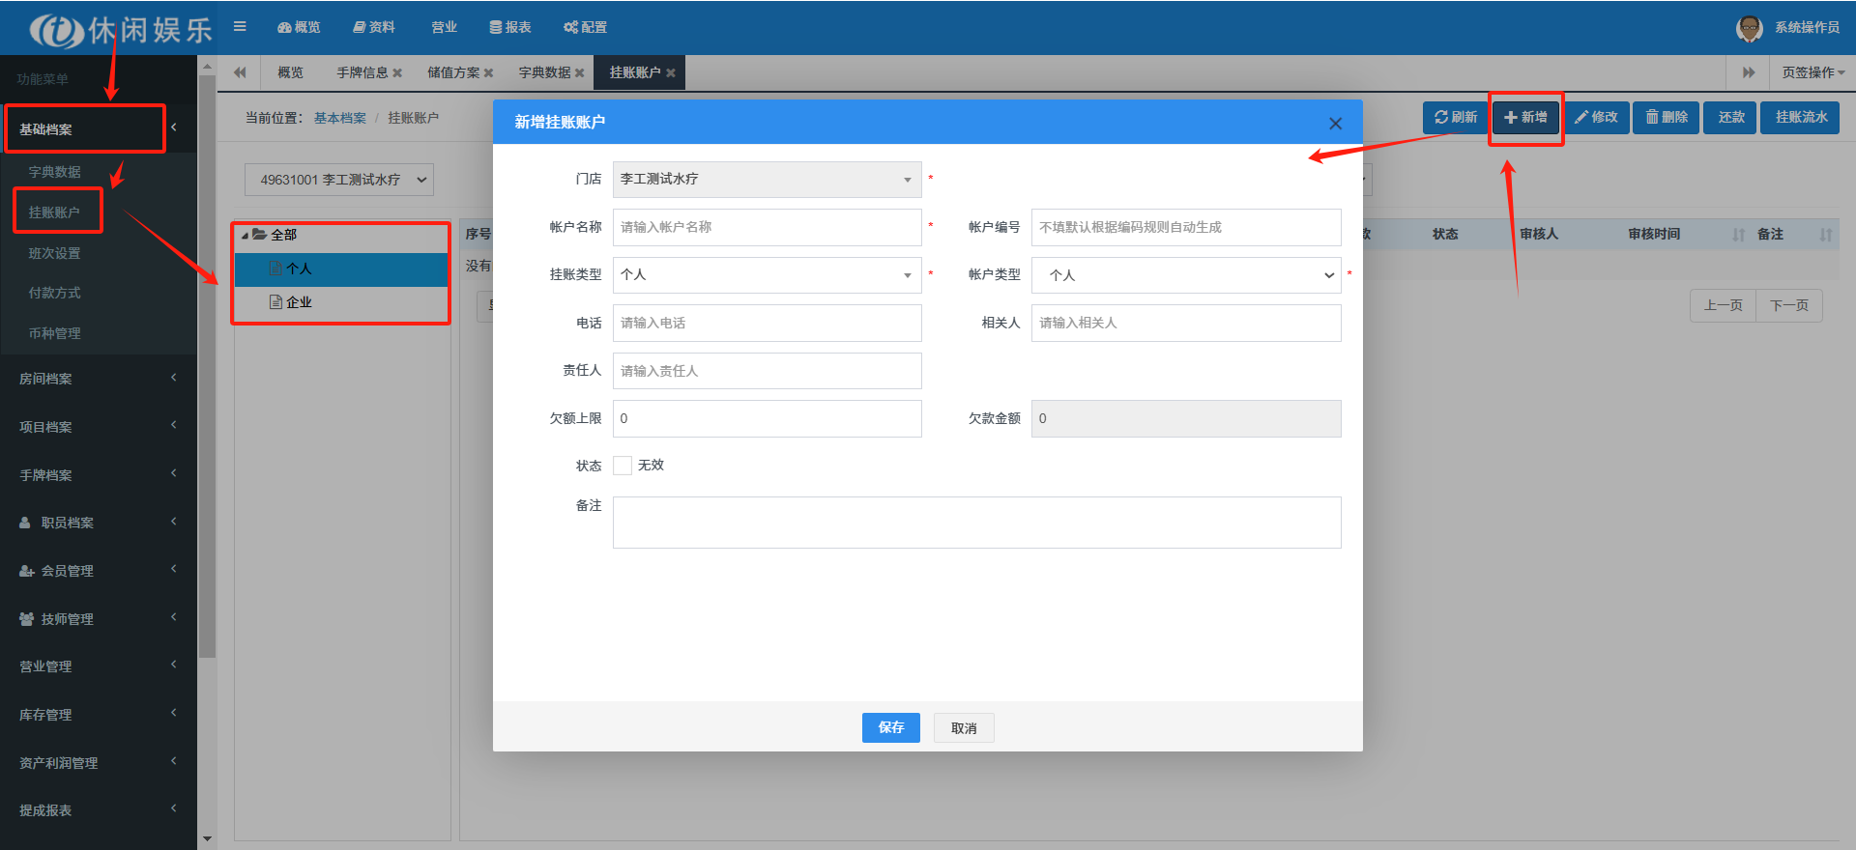Open the 报表 top menu
The width and height of the screenshot is (1856, 850).
click(510, 27)
